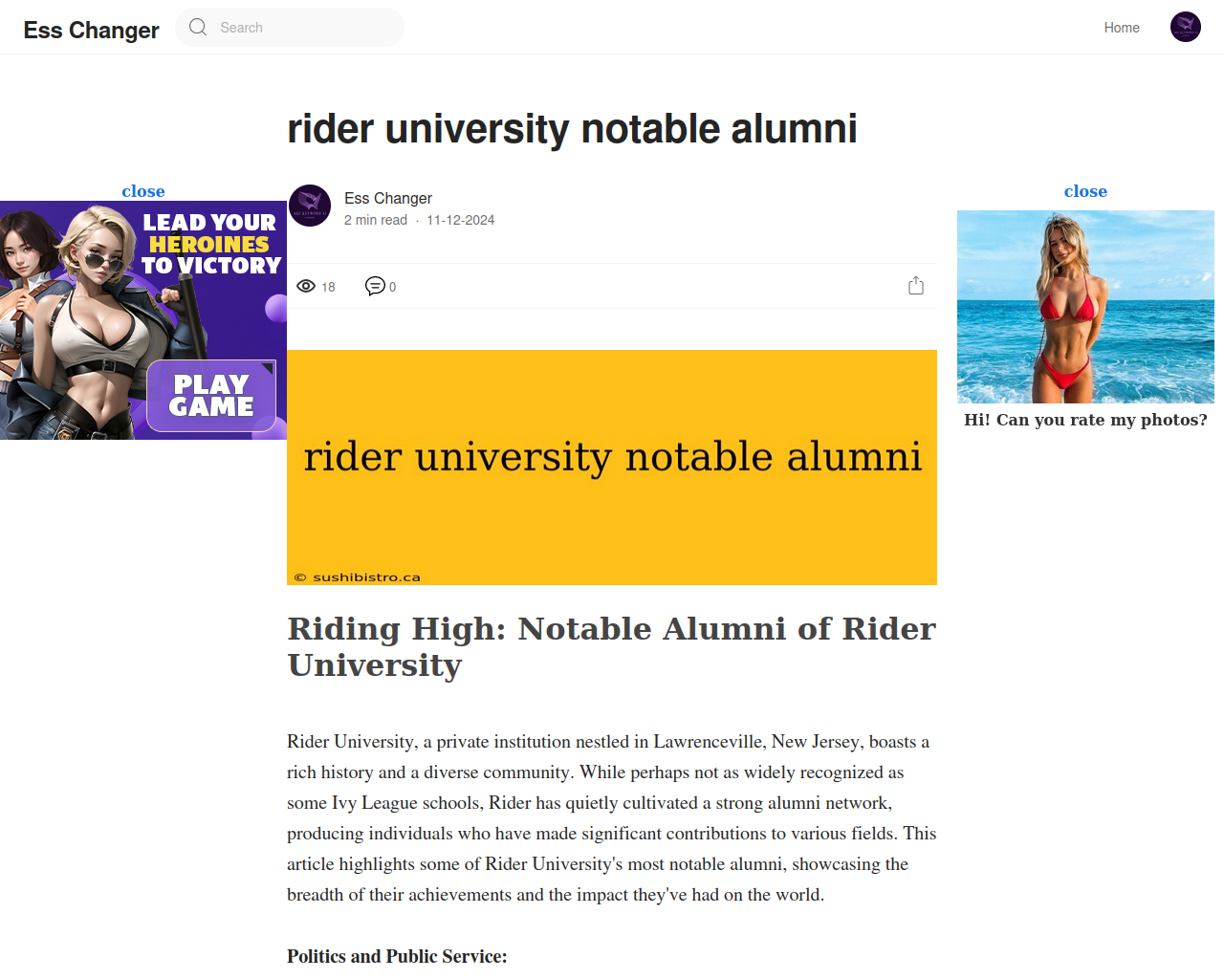Screen dimensions: 1224x979
Task: Click the Ess Changer author name
Action: [x=388, y=198]
